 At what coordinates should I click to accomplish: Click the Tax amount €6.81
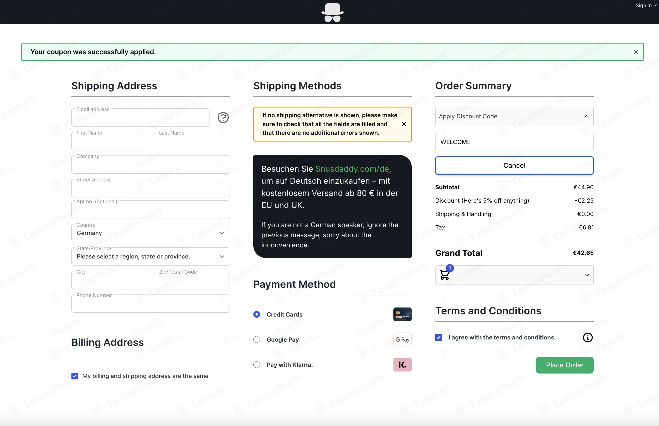(x=586, y=228)
